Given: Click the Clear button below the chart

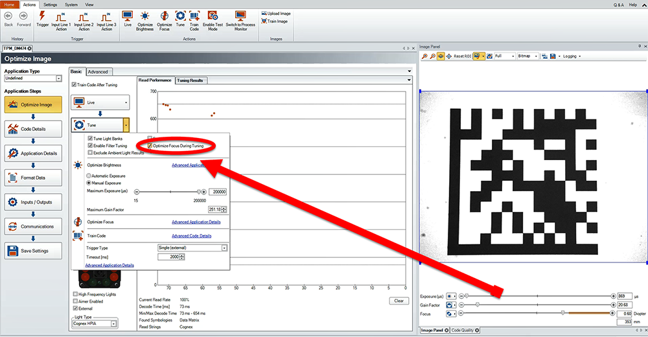Looking at the screenshot, I should pos(399,301).
